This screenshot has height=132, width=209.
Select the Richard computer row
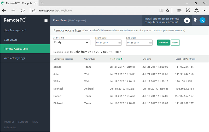(x=129, y=103)
